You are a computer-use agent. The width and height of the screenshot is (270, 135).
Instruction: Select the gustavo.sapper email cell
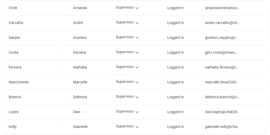(222, 38)
